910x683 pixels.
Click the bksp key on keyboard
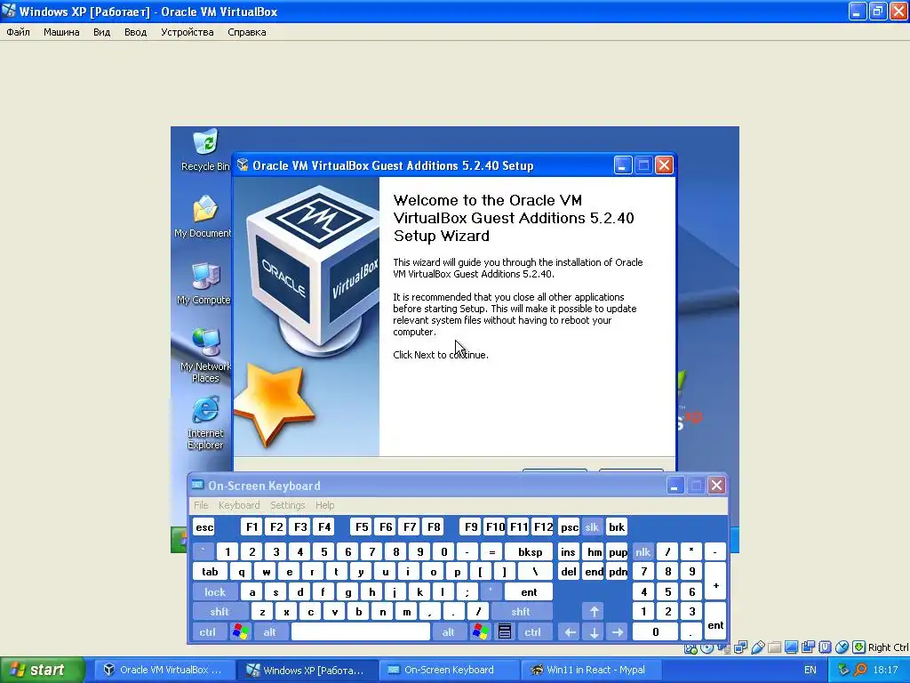[530, 551]
